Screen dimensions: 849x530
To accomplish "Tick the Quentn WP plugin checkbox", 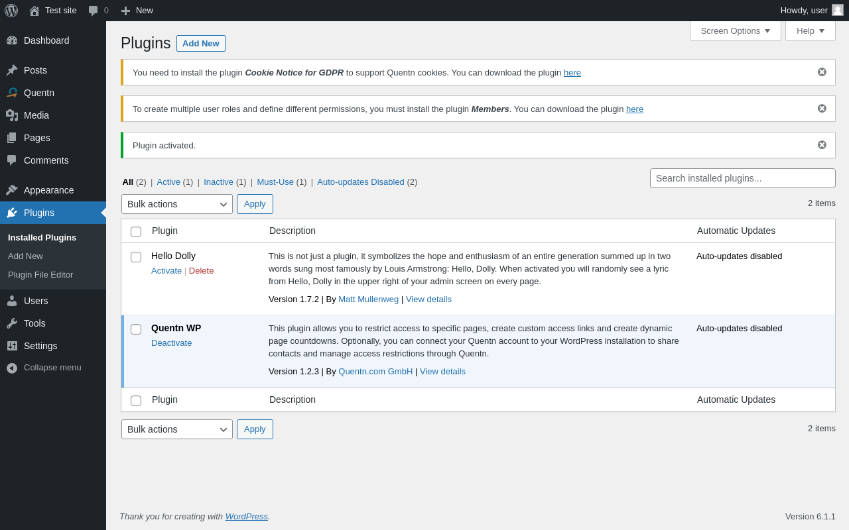I will tap(136, 329).
